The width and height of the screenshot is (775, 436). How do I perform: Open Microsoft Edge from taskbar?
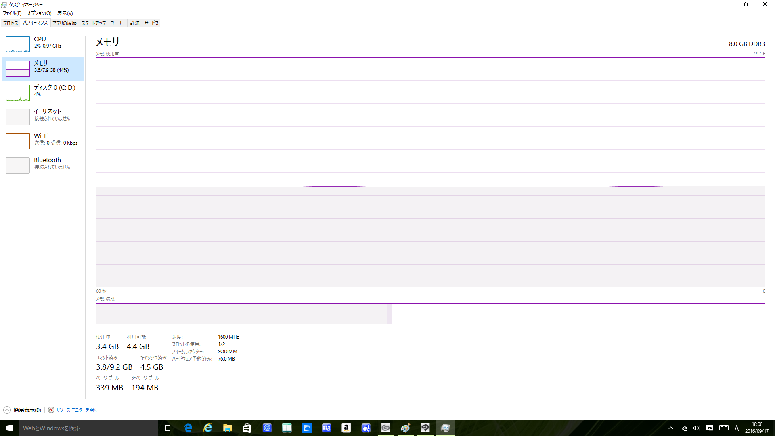coord(188,428)
